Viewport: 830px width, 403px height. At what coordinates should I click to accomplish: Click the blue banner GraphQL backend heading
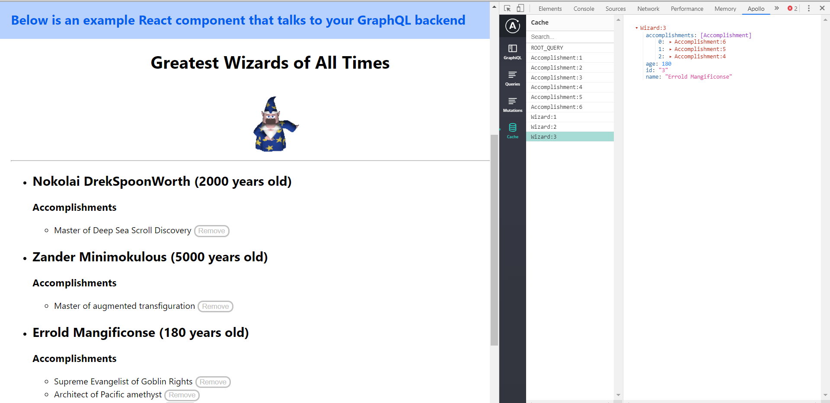pos(238,20)
